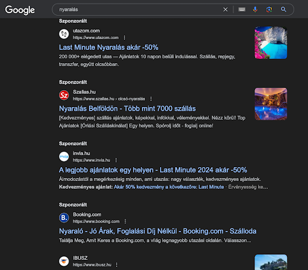Screen dimensions: 308x270
Task: Click the Szallas.hu site name text
Action: (84, 92)
